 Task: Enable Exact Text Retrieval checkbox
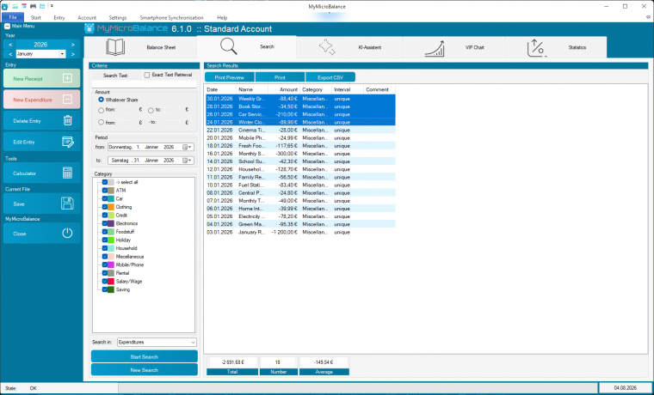pos(147,75)
